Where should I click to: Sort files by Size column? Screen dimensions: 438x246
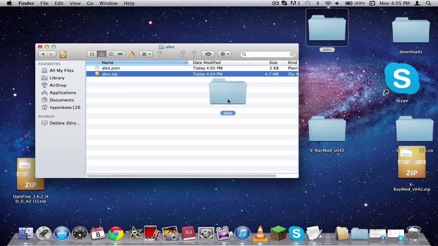pyautogui.click(x=266, y=63)
